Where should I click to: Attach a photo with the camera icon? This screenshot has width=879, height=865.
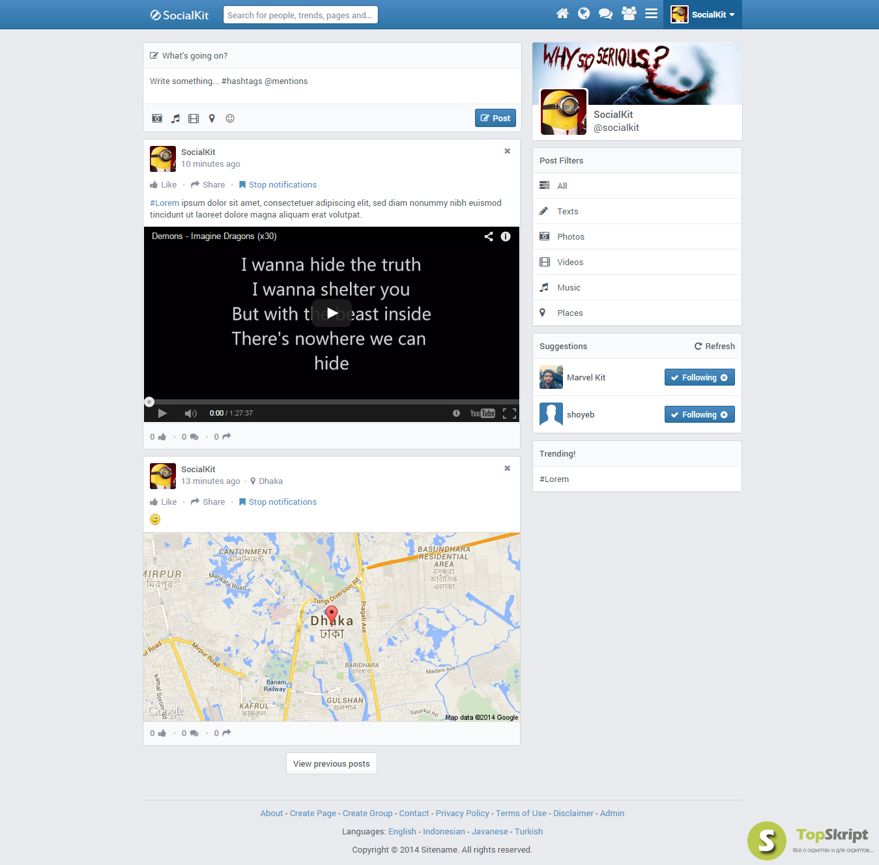click(x=157, y=119)
